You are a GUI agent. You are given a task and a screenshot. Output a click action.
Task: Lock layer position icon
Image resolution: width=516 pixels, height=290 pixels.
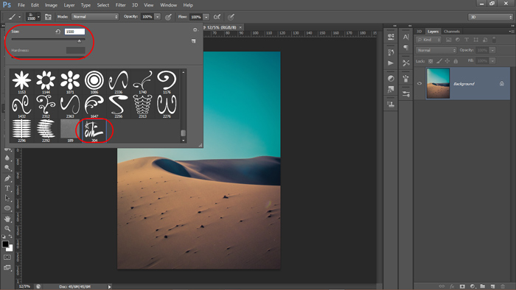click(447, 61)
